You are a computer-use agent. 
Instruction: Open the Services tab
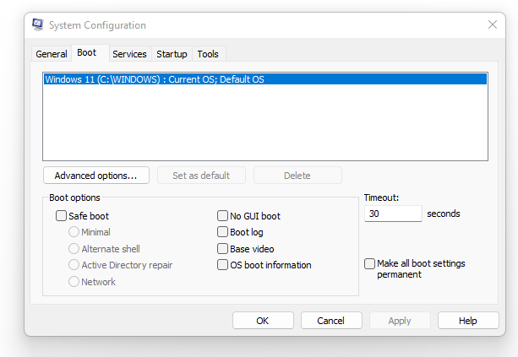click(129, 54)
